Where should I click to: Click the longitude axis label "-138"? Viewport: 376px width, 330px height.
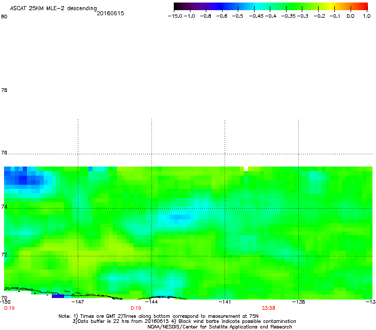click(x=299, y=302)
